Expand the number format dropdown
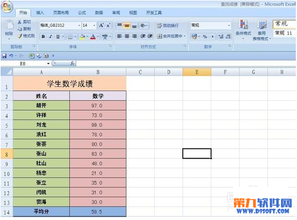Screen dimensions: 297x220 click(229, 25)
